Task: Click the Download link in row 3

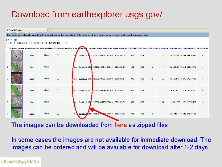Action: [83, 79]
